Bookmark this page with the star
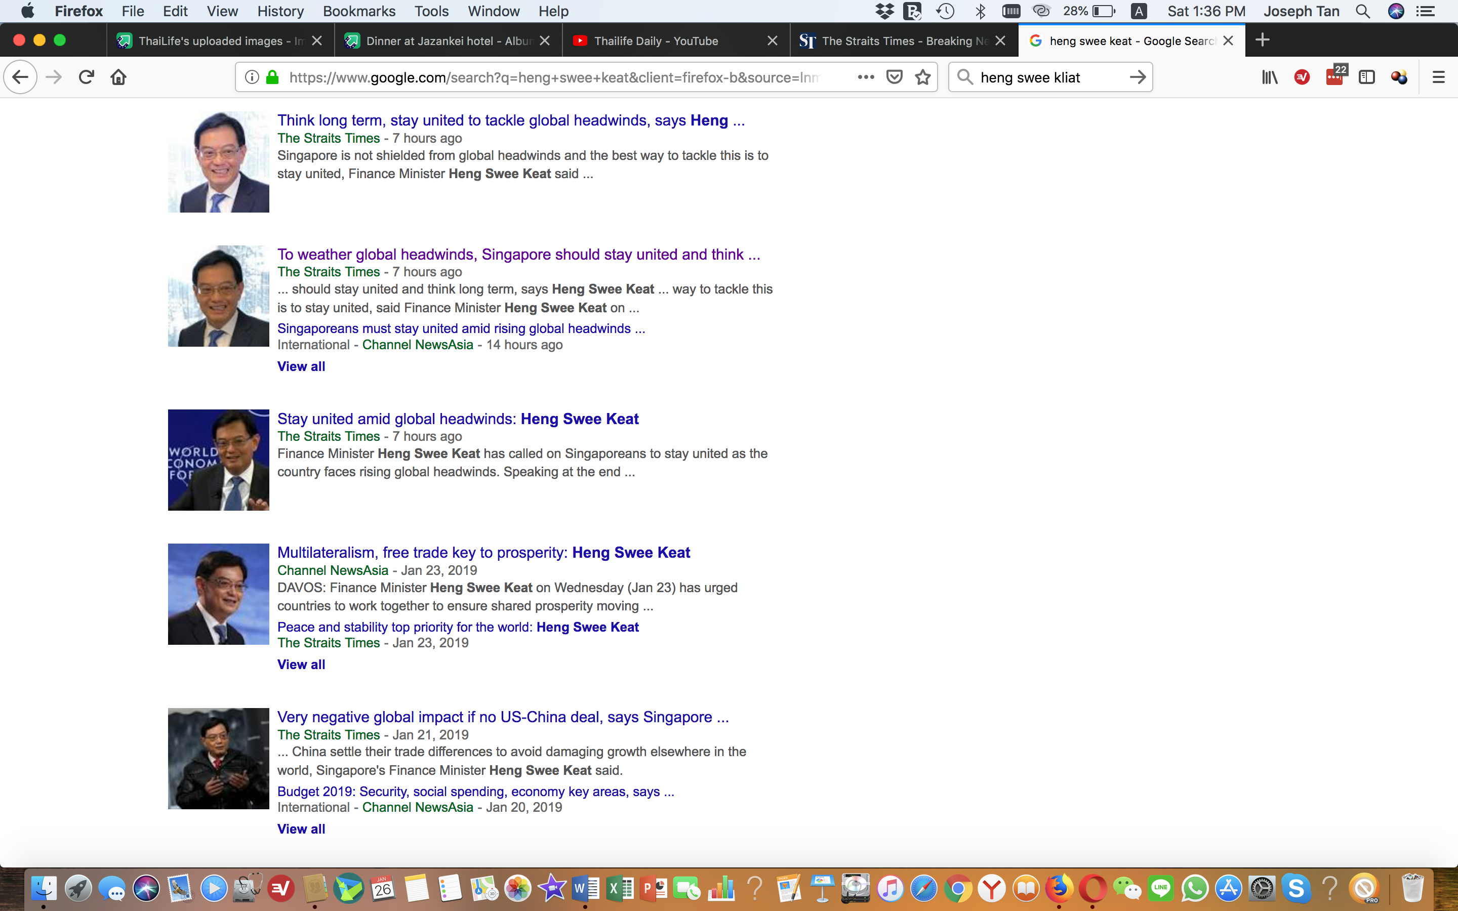The image size is (1458, 911). click(x=923, y=77)
